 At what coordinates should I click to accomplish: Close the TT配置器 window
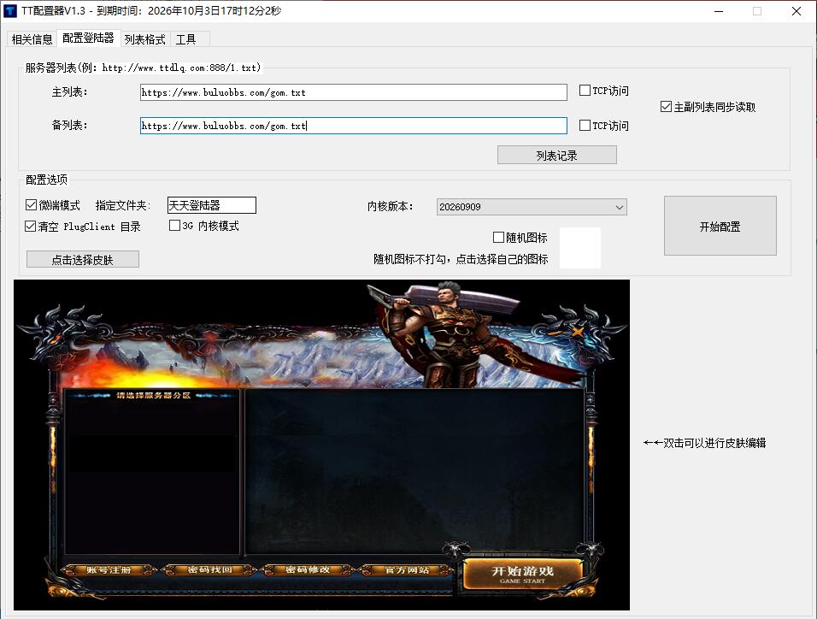click(796, 11)
